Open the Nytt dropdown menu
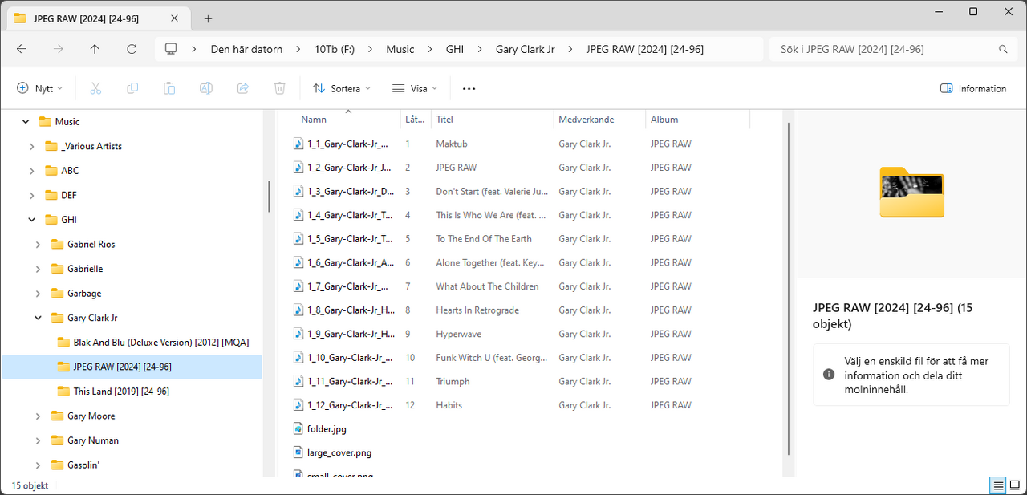 click(x=40, y=88)
